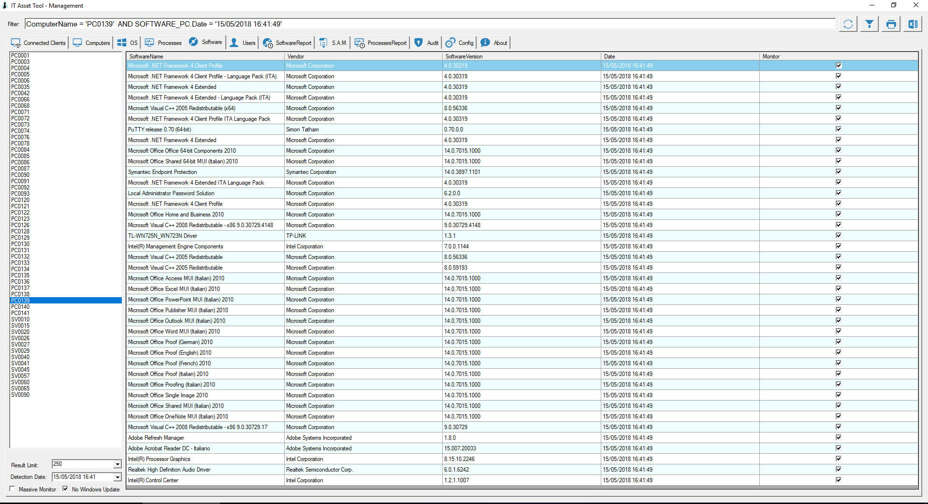Click Microsoft Office Home and Business 2010

coord(176,215)
